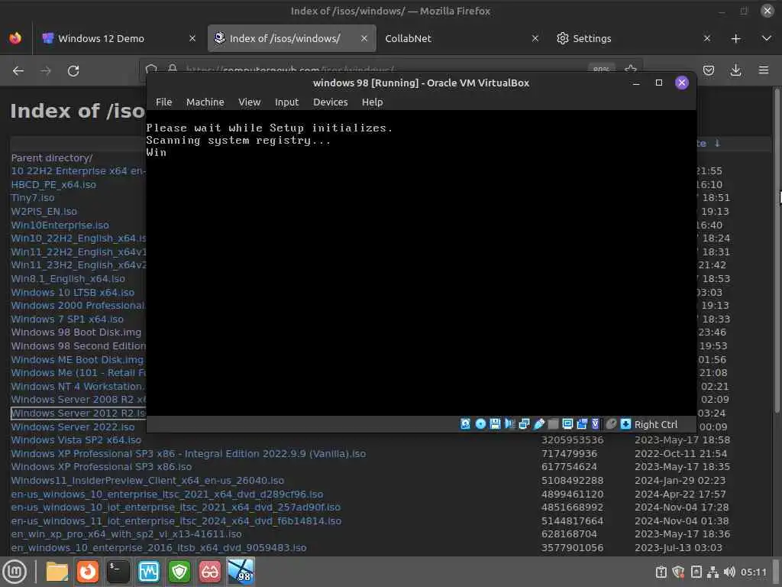
Task: Reload the page in Firefox
Action: 73,71
